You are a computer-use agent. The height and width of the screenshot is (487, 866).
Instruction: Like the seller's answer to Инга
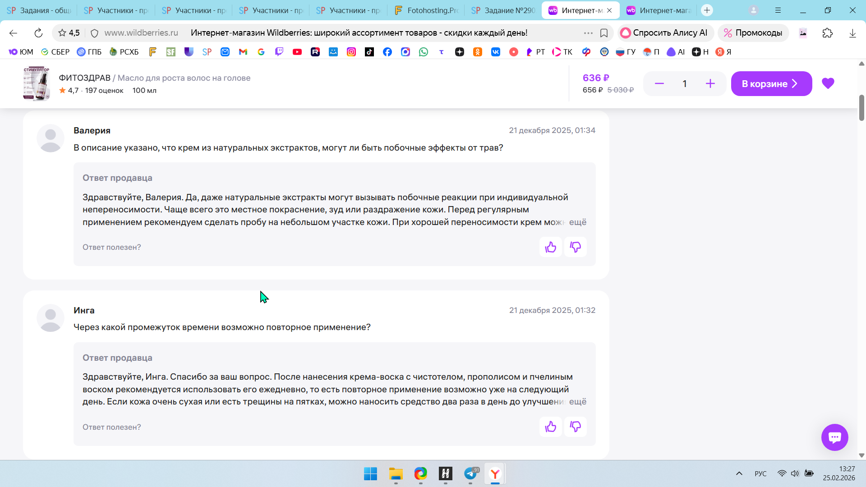pyautogui.click(x=550, y=427)
